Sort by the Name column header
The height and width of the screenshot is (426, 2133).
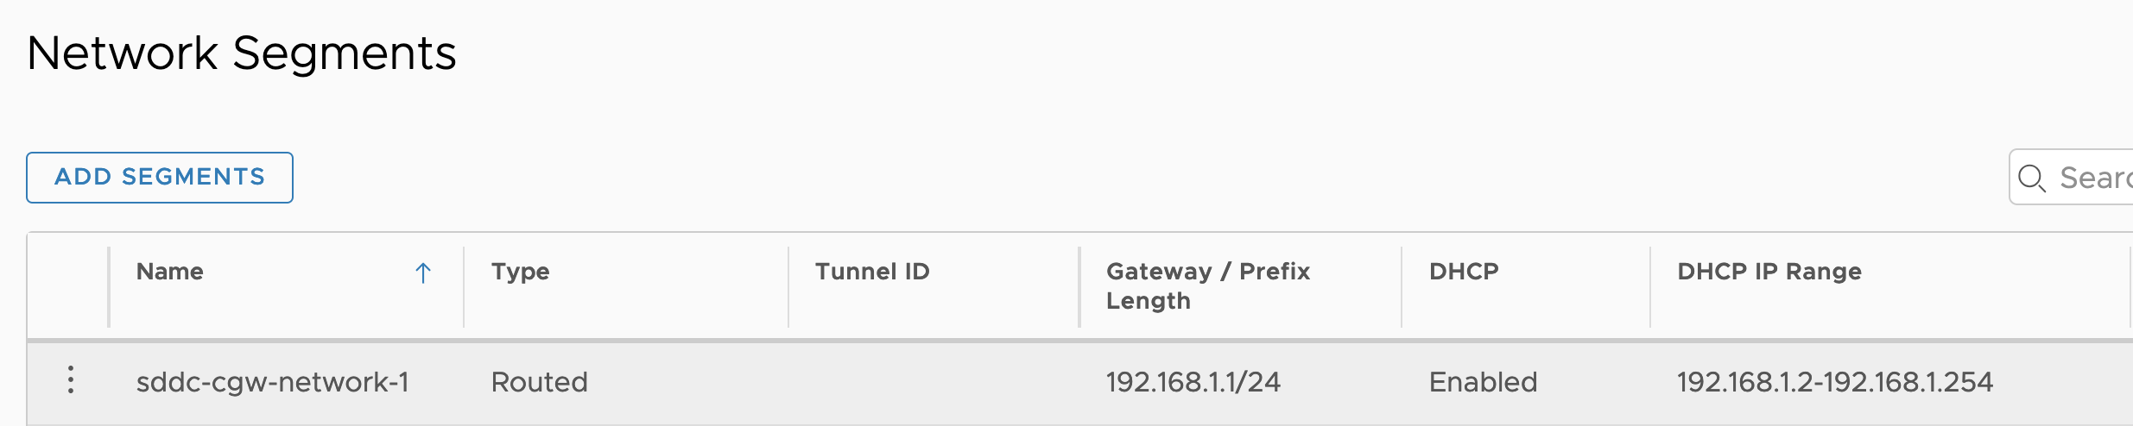[x=170, y=272]
